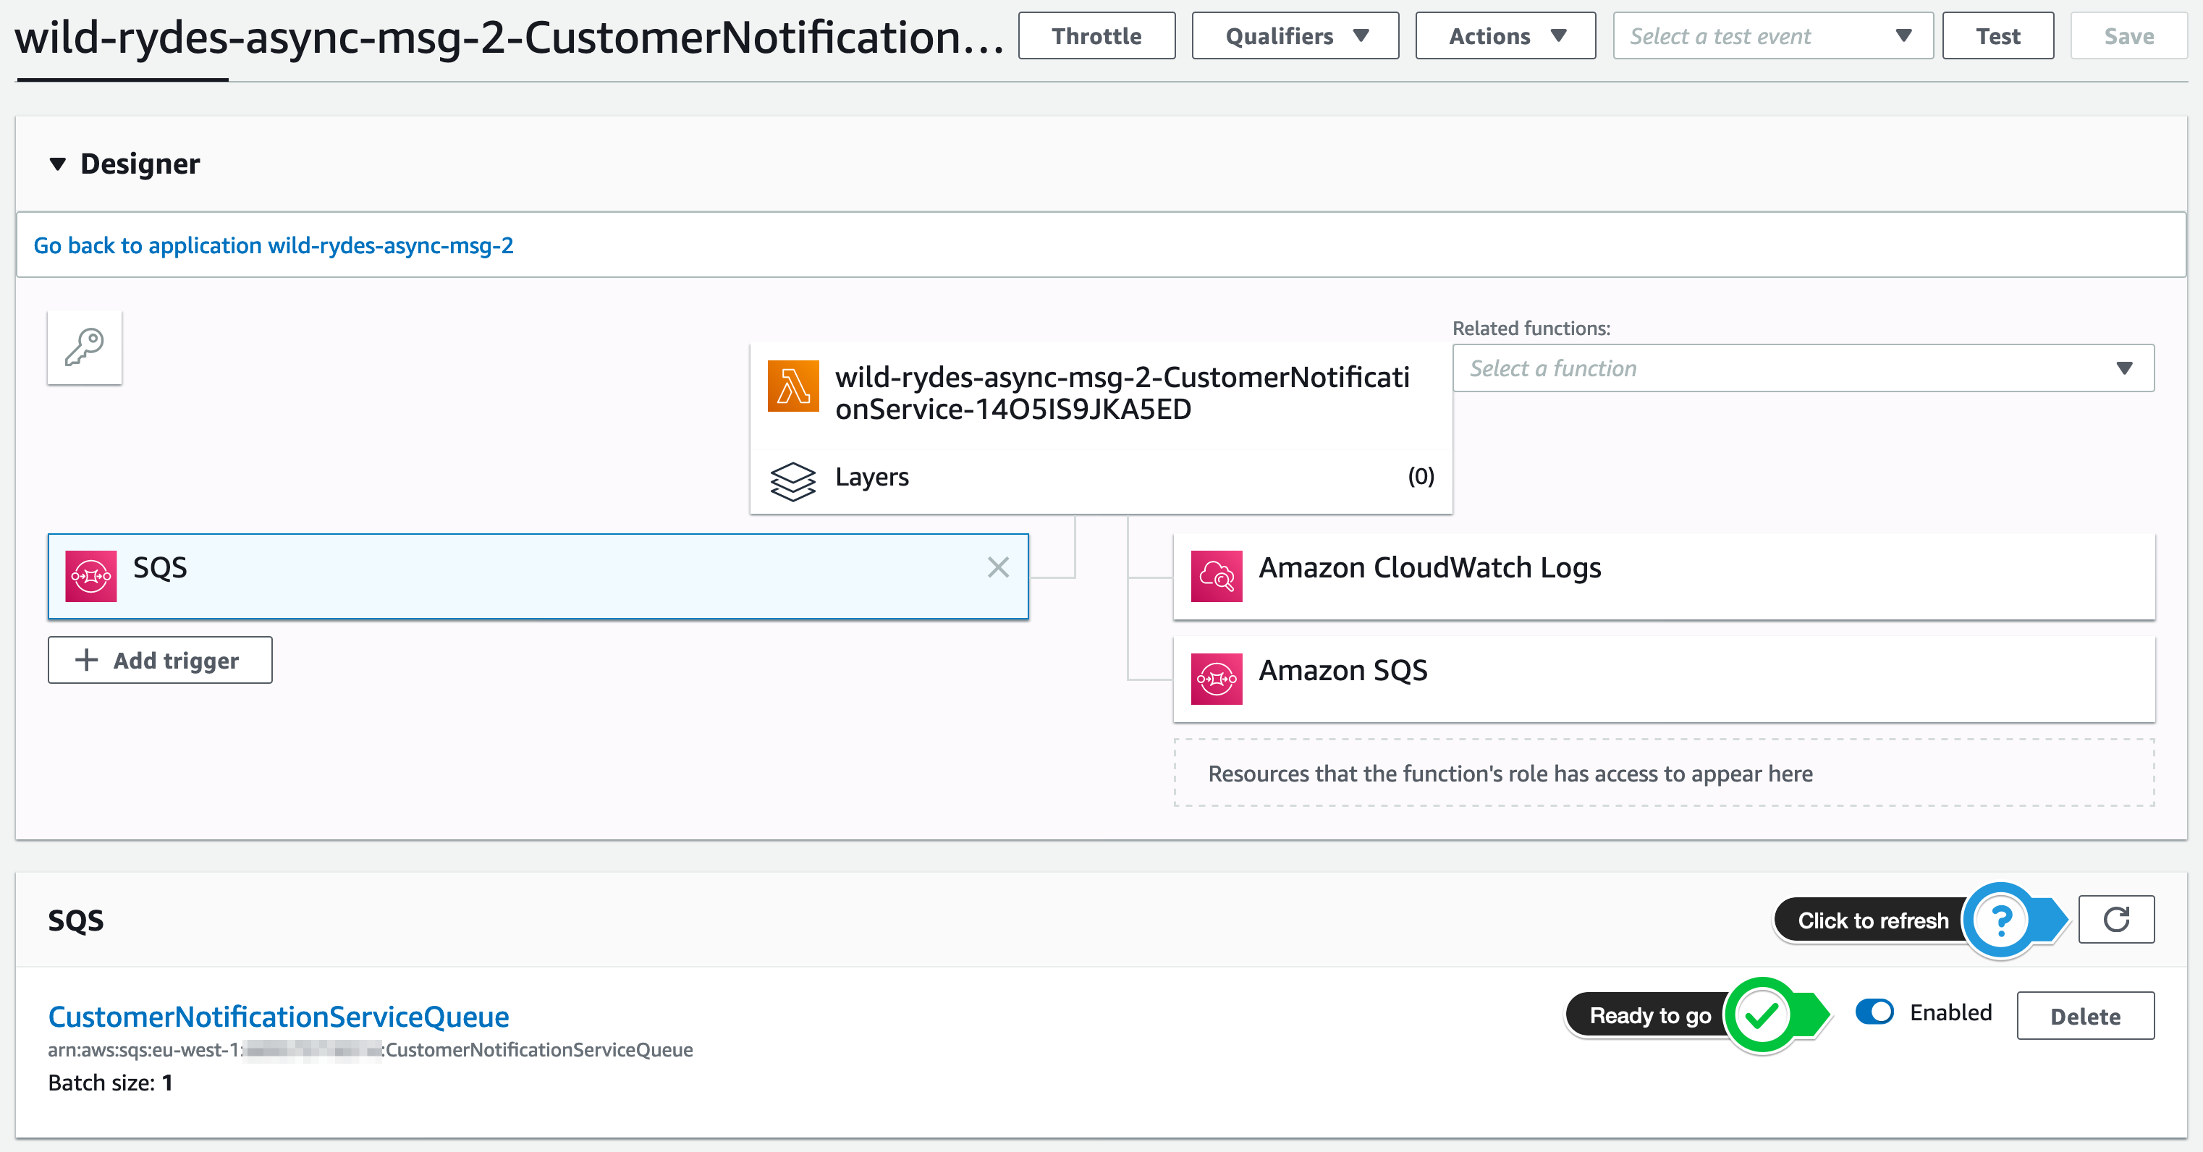The height and width of the screenshot is (1152, 2203).
Task: Go back to application wild-rydes-async-msg-2
Action: coord(274,245)
